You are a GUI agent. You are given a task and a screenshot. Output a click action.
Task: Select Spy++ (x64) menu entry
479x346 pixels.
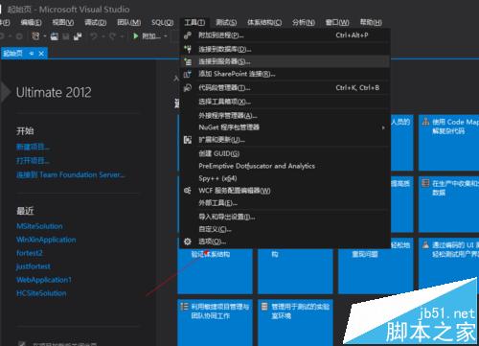[285, 178]
